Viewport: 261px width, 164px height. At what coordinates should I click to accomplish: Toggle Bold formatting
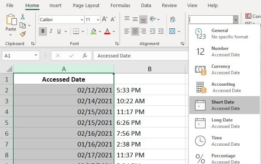(x=43, y=31)
